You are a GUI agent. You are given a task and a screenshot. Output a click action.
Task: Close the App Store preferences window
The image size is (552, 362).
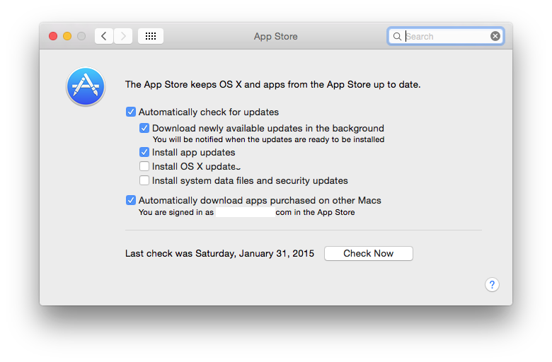coord(53,36)
